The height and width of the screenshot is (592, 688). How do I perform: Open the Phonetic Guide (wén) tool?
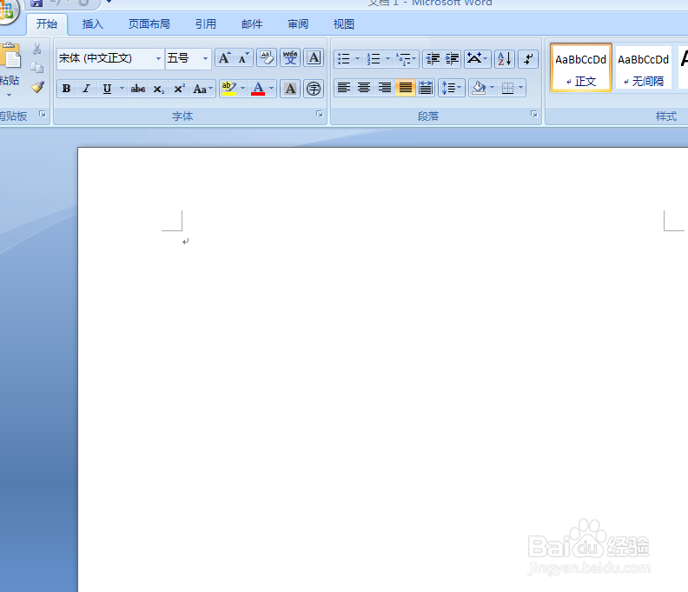point(290,58)
